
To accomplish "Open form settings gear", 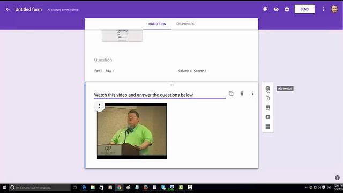I will pos(287,9).
